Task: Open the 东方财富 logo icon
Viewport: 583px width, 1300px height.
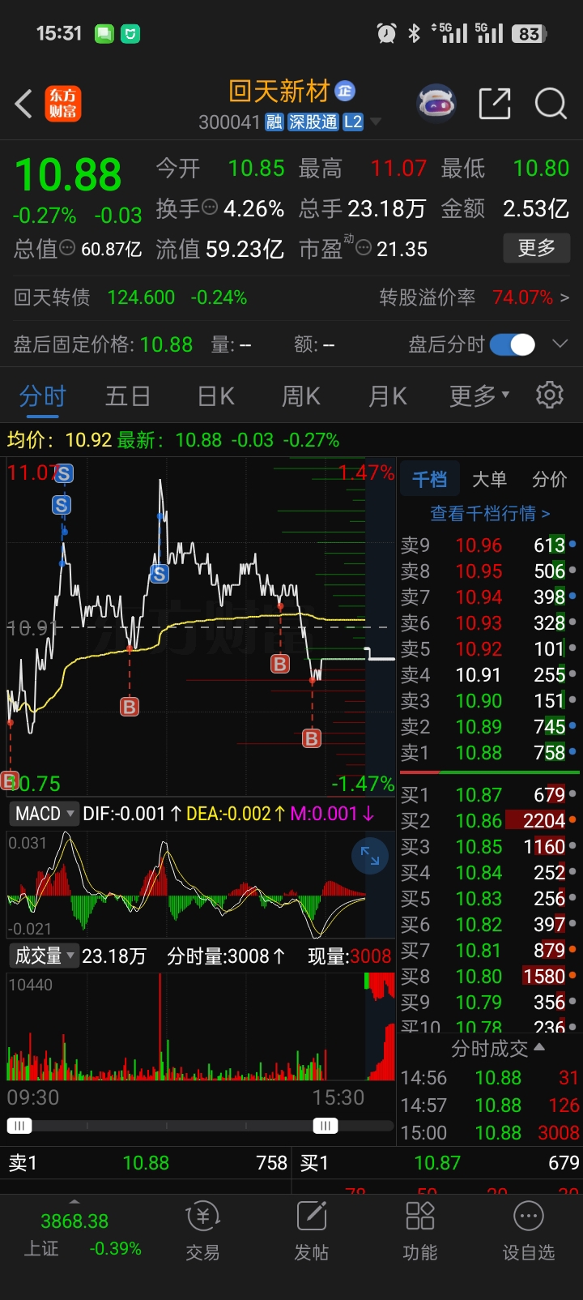Action: pyautogui.click(x=62, y=104)
